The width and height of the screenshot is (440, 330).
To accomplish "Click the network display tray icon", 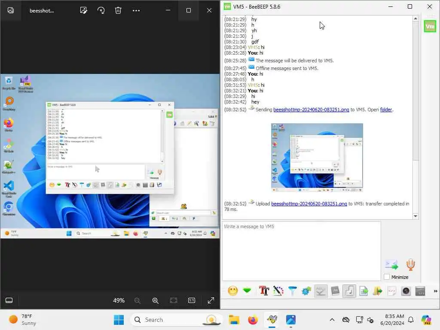I will coord(359,320).
